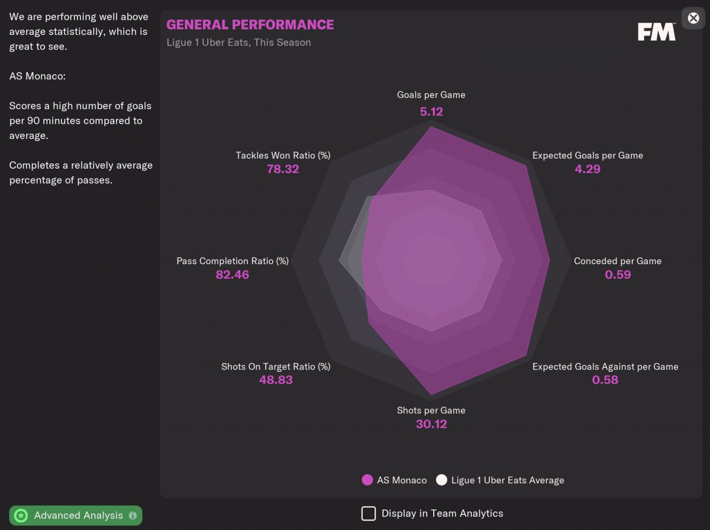Click the Advanced Analysis info icon
Screen dimensions: 710x530
click(x=133, y=516)
